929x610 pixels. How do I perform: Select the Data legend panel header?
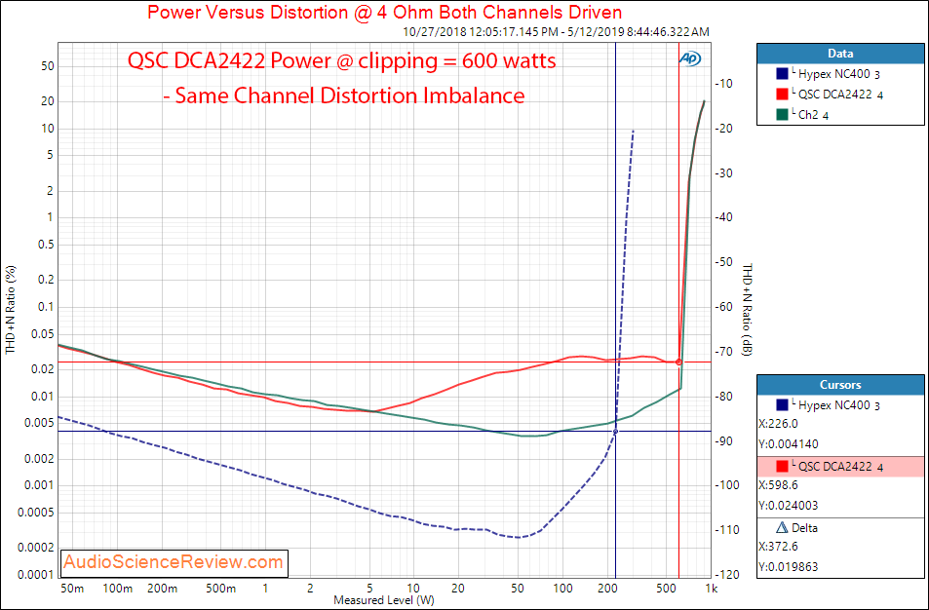840,54
